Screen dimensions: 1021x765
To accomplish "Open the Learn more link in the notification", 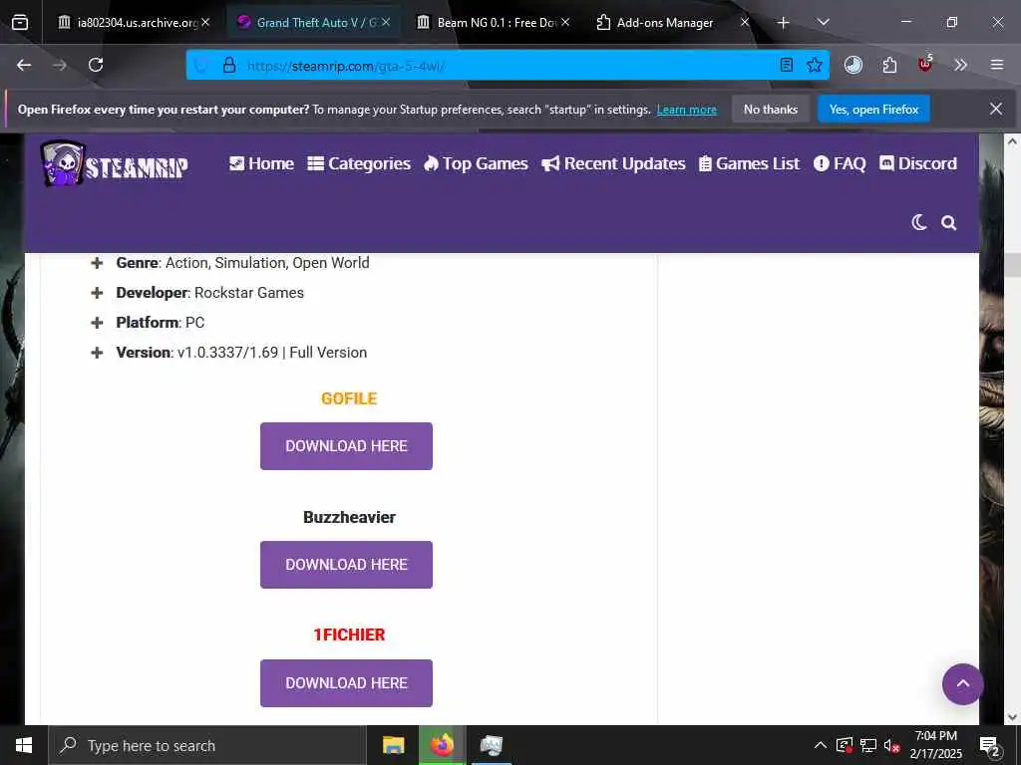I will point(686,110).
